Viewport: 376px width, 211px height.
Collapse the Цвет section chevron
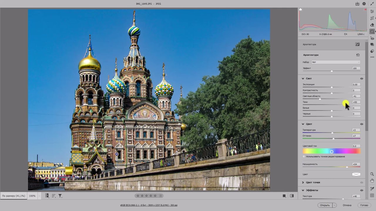tap(303, 124)
